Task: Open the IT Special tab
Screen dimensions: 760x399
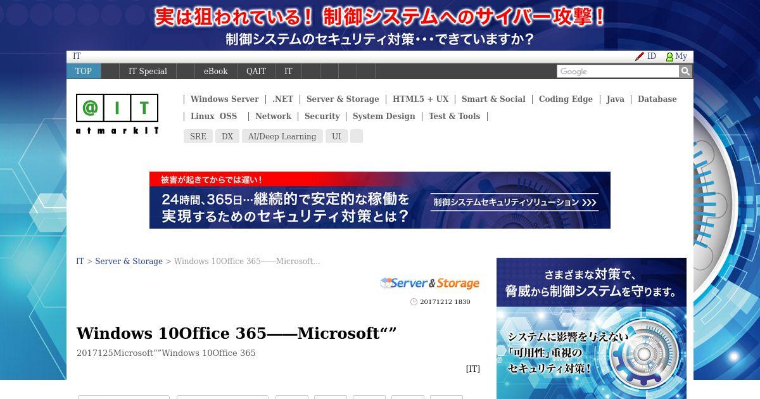Action: pyautogui.click(x=148, y=71)
